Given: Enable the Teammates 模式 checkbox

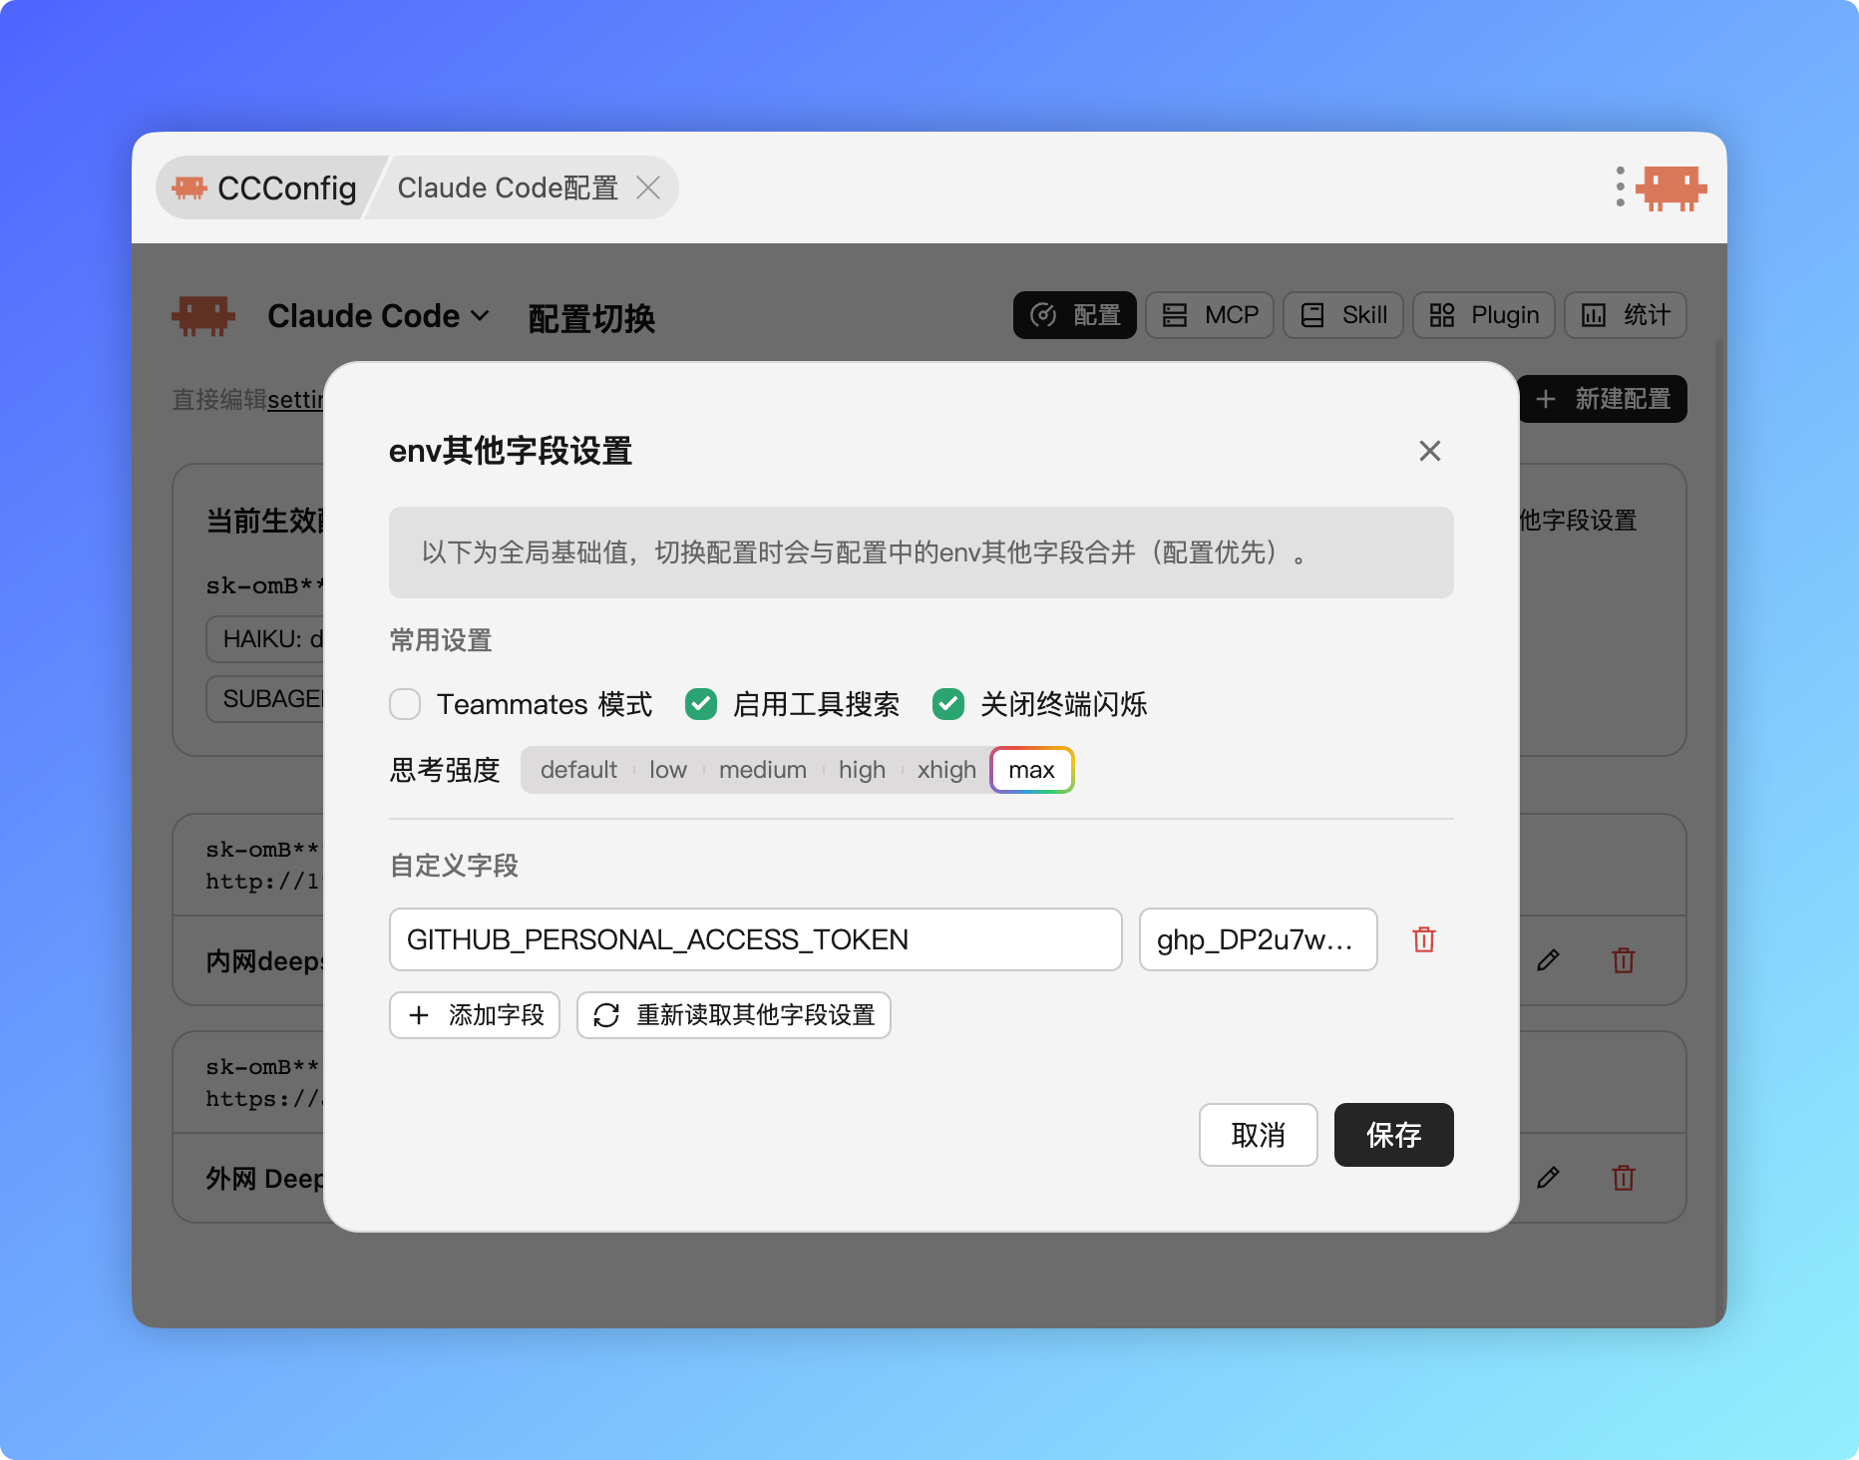Looking at the screenshot, I should [x=405, y=704].
